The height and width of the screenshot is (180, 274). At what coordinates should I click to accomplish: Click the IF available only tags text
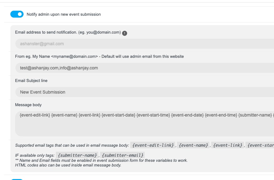(35, 155)
